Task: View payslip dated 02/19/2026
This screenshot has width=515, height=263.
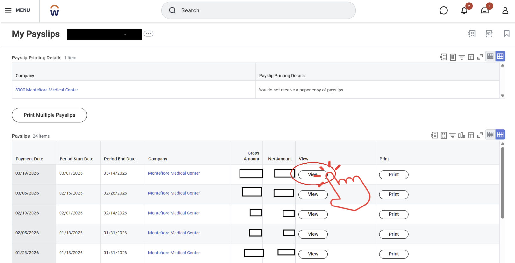Action: point(313,214)
